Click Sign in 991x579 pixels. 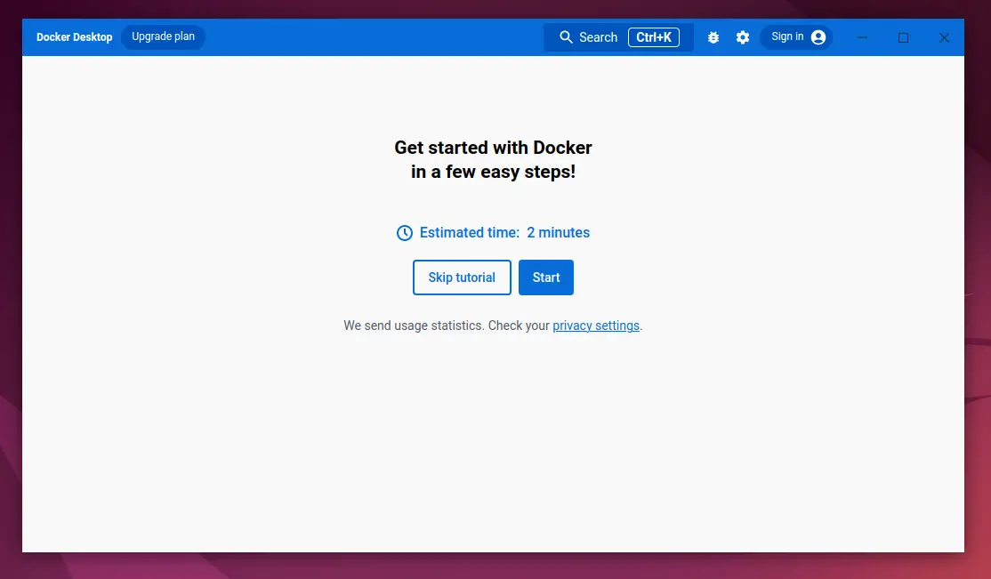tap(796, 37)
